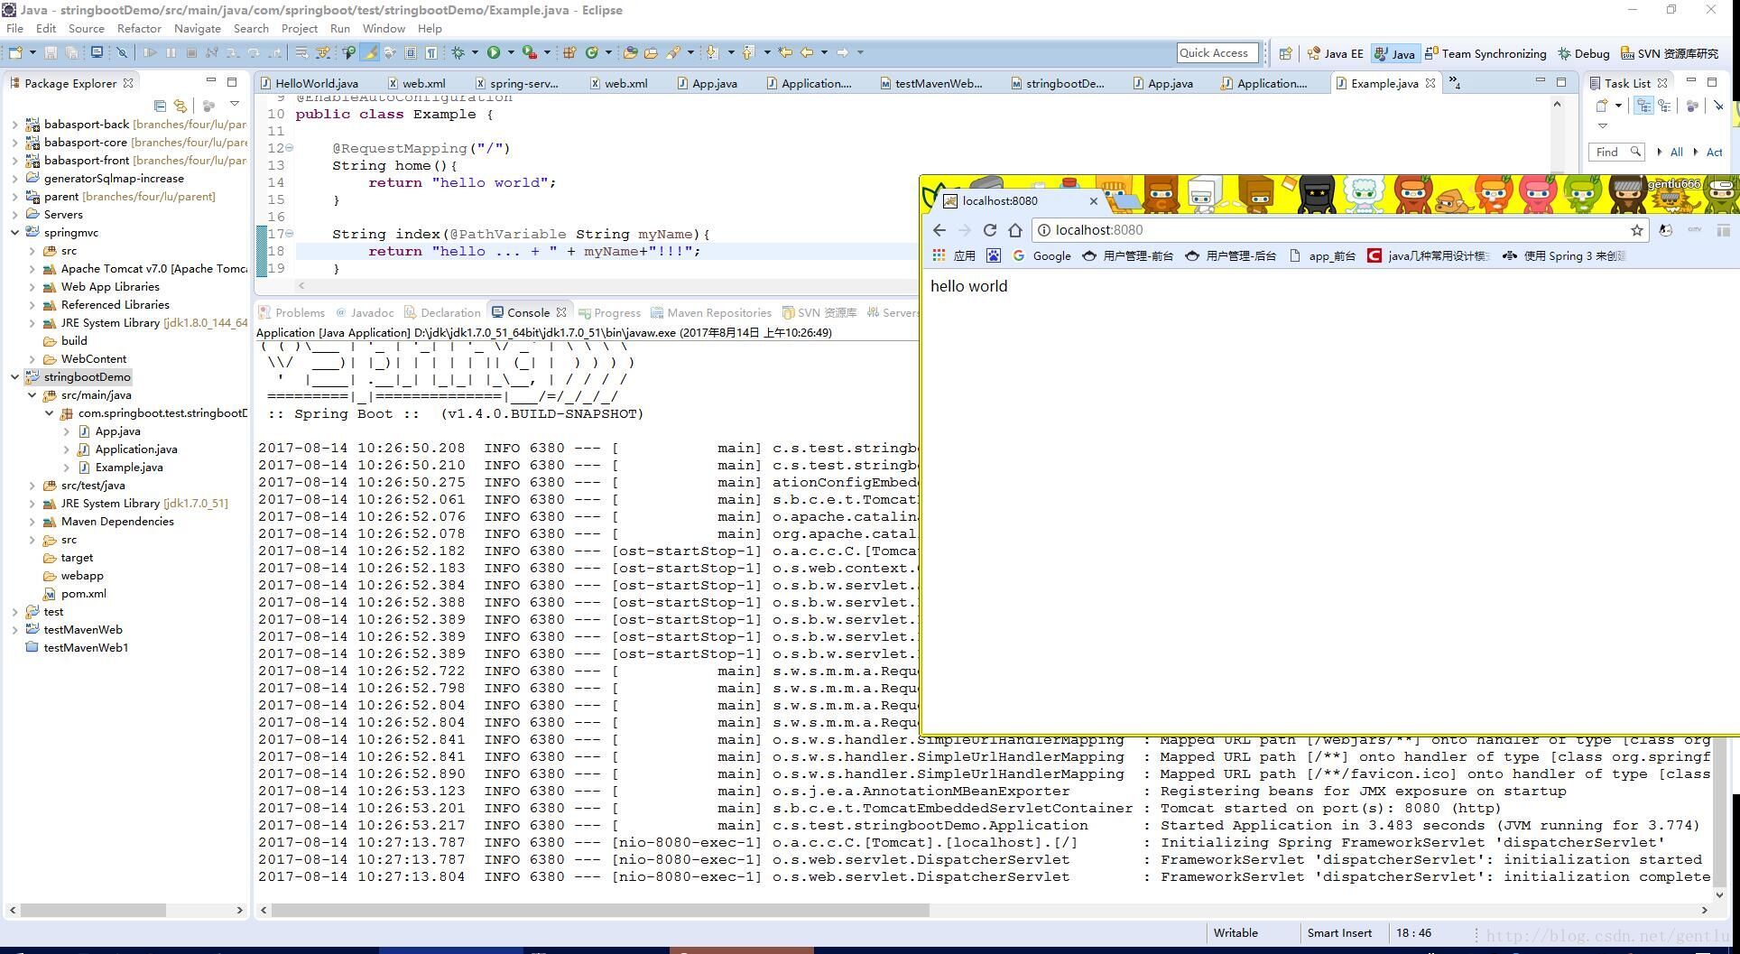The width and height of the screenshot is (1740, 954).
Task: Open the Navigate menu
Action: (198, 28)
